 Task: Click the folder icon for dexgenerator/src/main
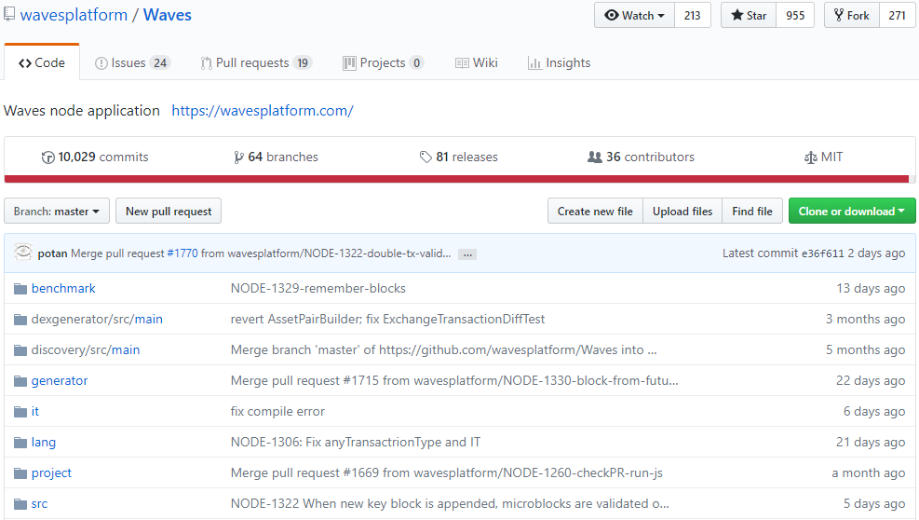(20, 320)
